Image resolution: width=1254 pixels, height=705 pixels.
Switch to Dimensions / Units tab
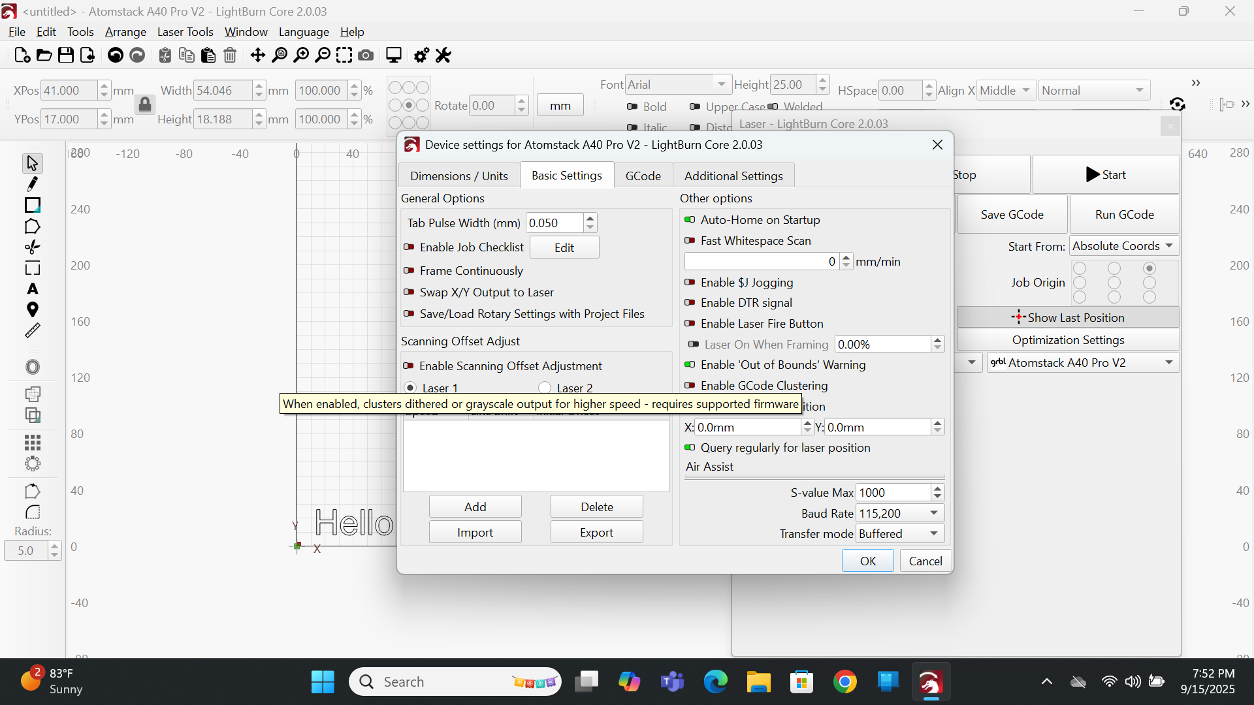(458, 176)
